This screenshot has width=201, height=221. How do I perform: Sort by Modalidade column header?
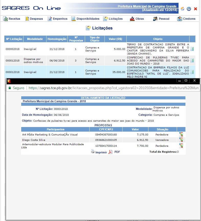(x=35, y=39)
